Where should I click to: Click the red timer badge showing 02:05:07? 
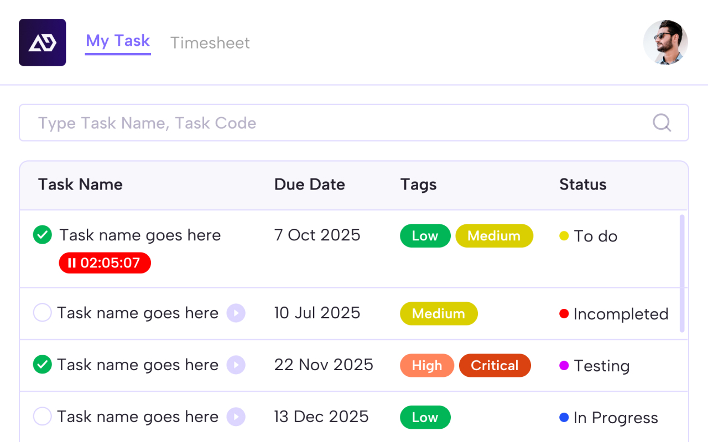pyautogui.click(x=105, y=262)
